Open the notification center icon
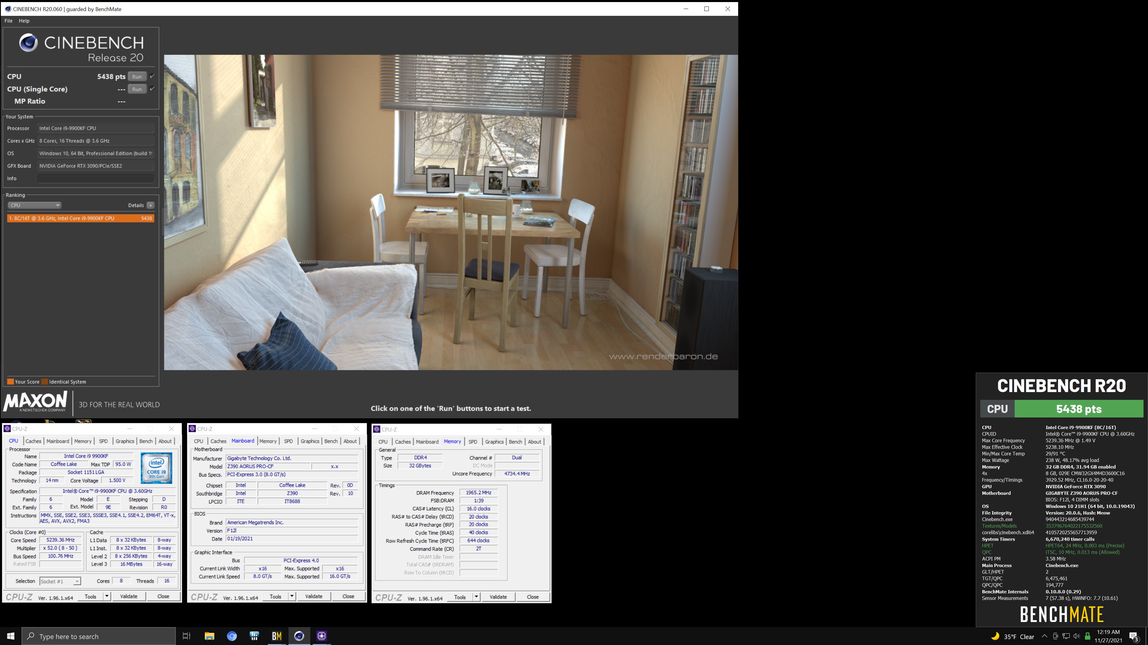 click(x=1134, y=637)
